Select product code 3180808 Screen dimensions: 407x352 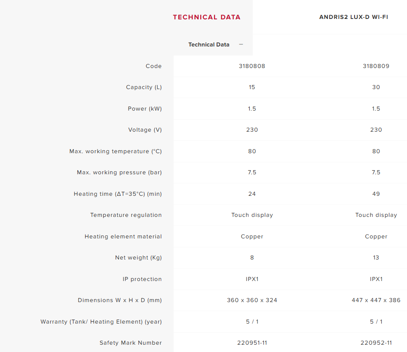(252, 66)
